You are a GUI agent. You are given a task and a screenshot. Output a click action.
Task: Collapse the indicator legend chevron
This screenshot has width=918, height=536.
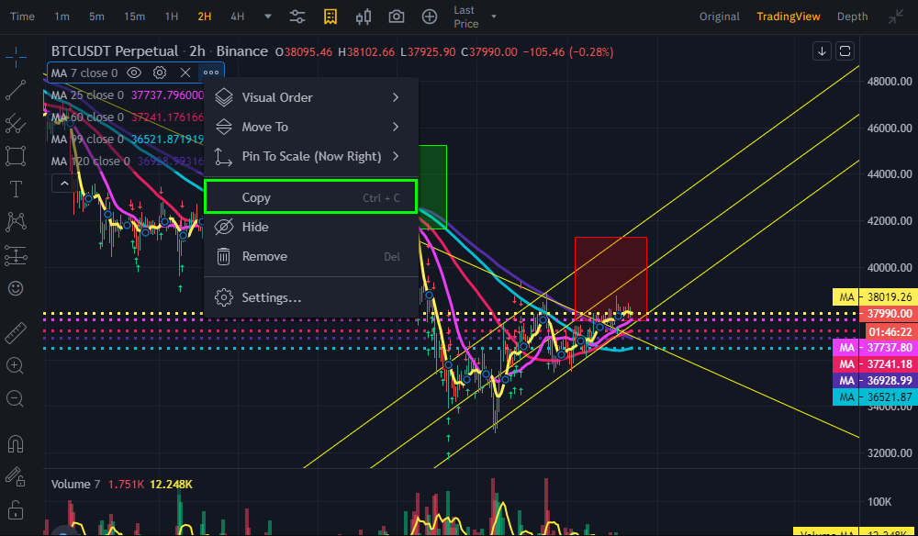coord(64,184)
